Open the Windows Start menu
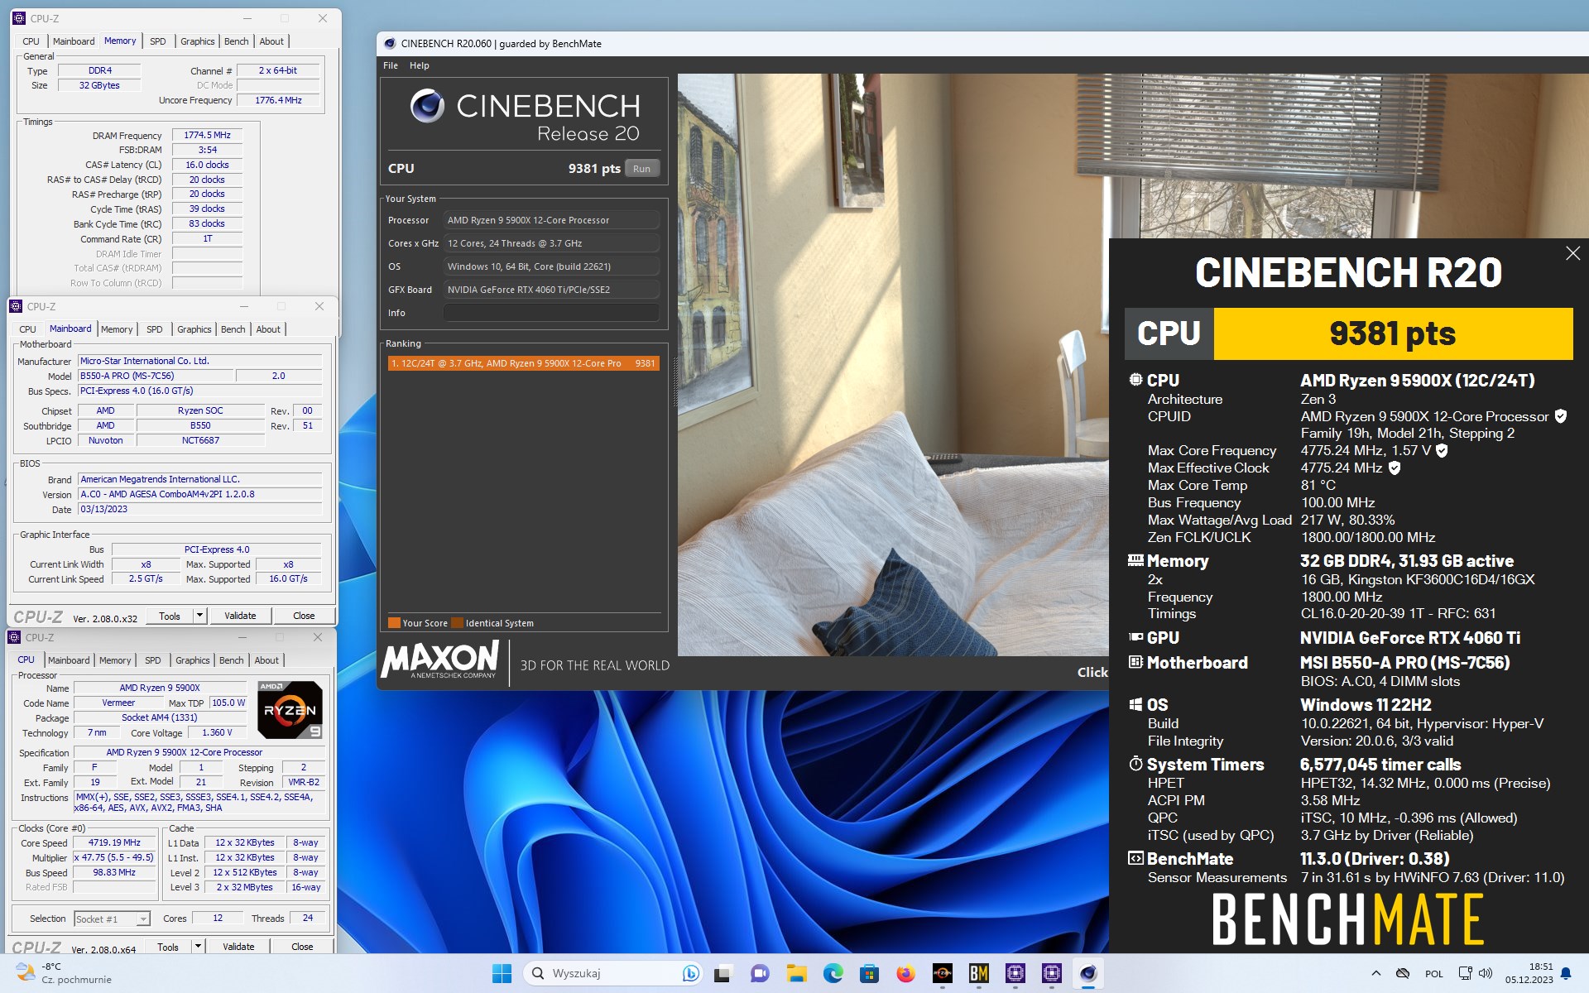Viewport: 1589px width, 993px height. (502, 973)
